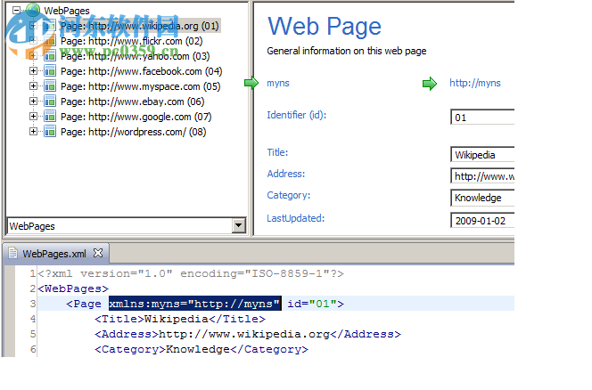Close the WebPages.xml tab
Image resolution: width=592 pixels, height=390 pixels.
tap(98, 253)
